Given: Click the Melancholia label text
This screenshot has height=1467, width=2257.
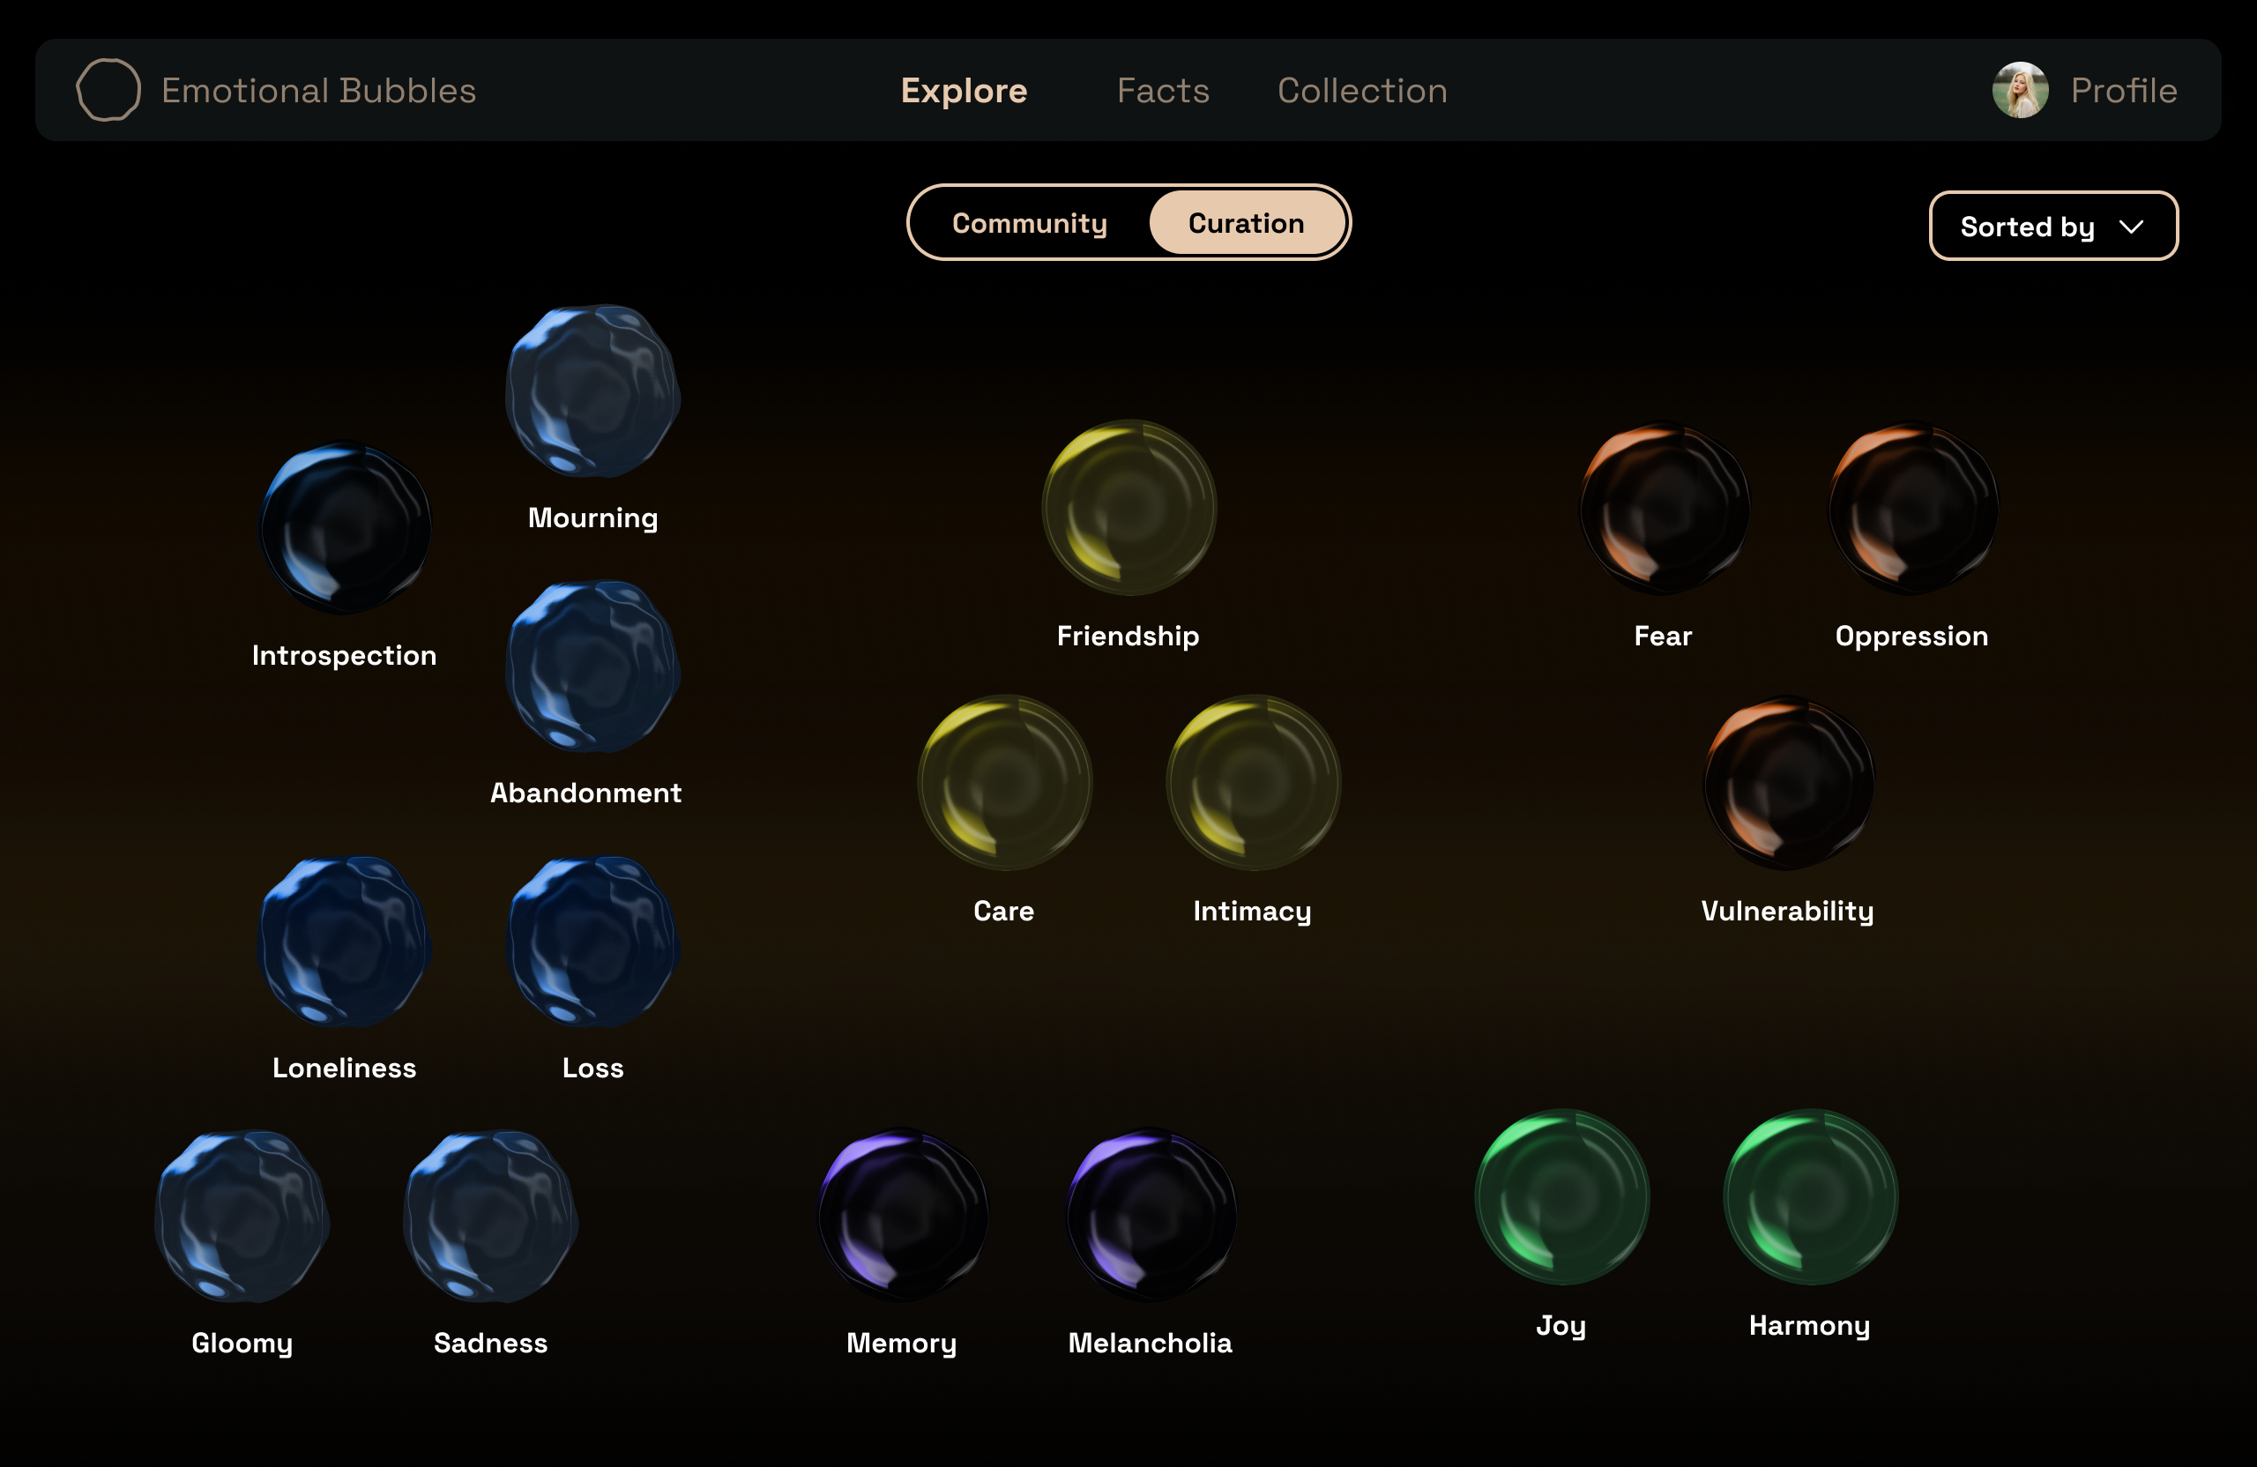Looking at the screenshot, I should (1150, 1343).
